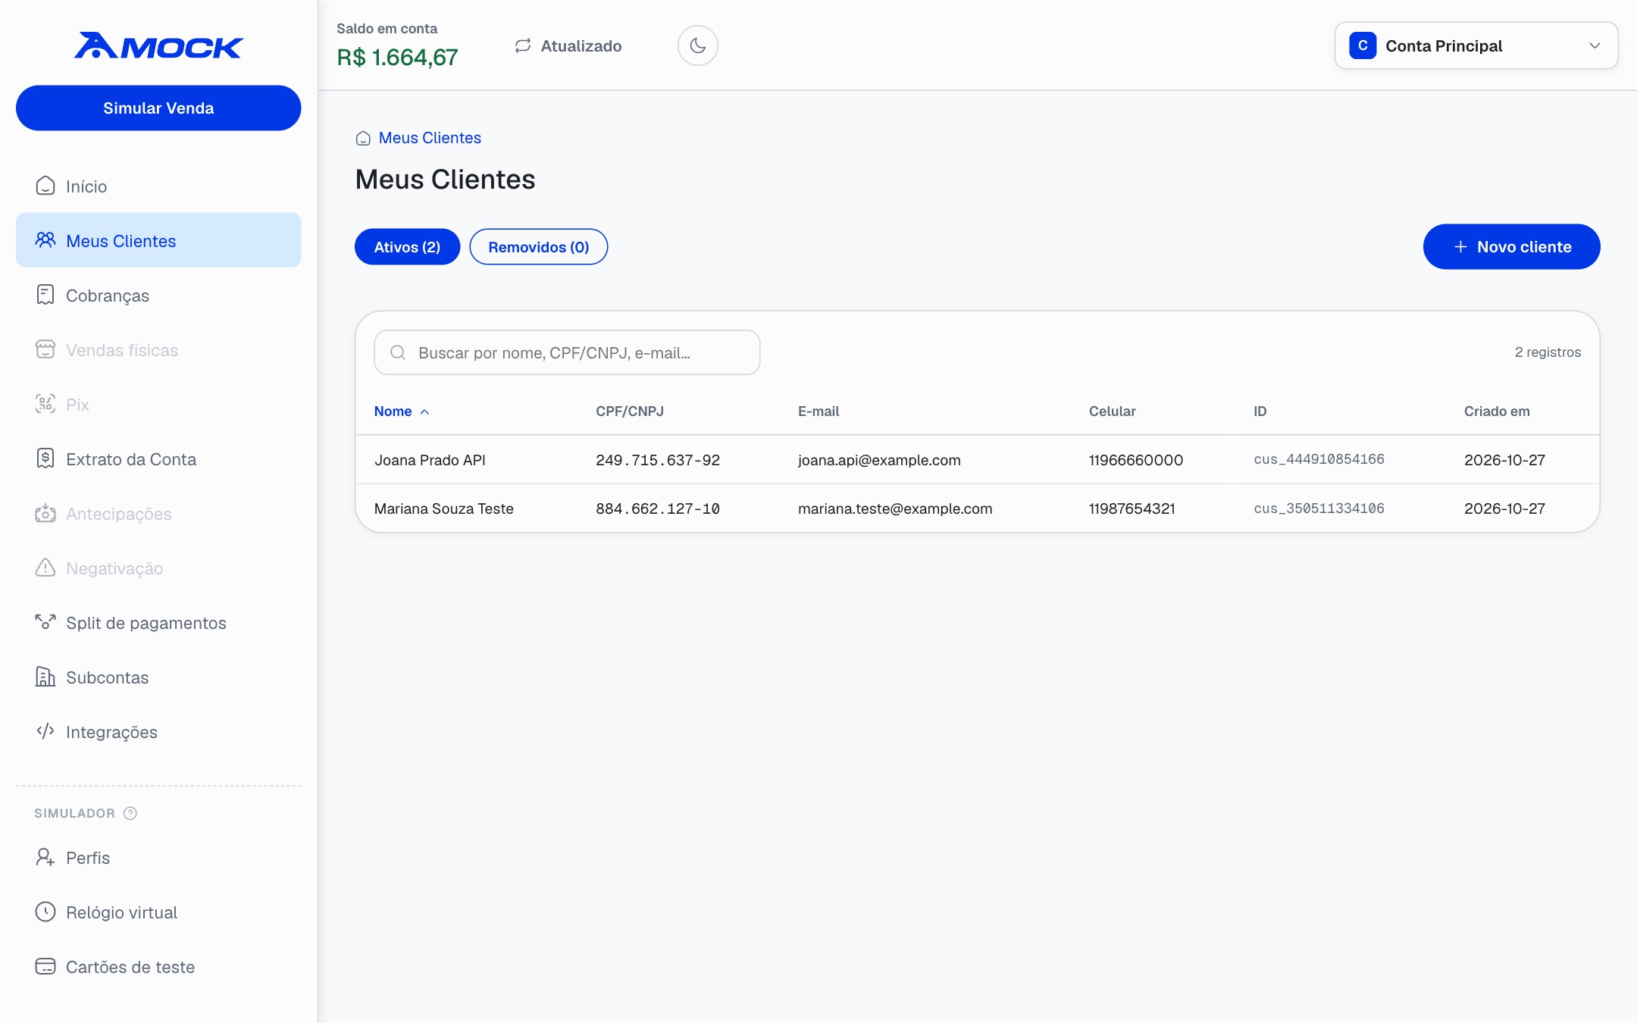
Task: Open the Cartões de teste card icon
Action: (45, 966)
